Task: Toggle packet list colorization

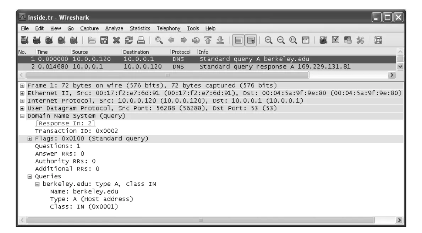Action: click(x=239, y=40)
